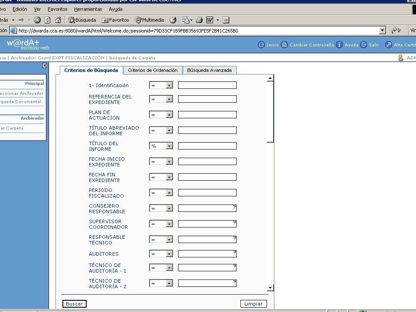416x312 pixels.
Task: Click the user avatar icon
Action: [x=400, y=58]
